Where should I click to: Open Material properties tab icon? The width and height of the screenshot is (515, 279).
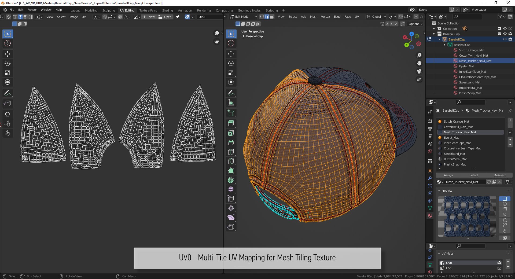tap(430, 216)
